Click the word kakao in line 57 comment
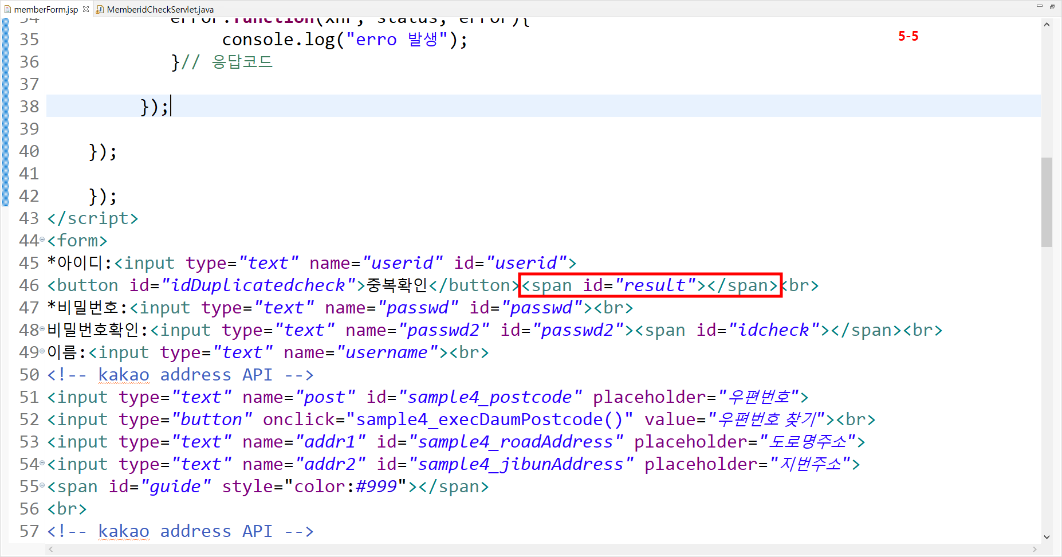This screenshot has width=1062, height=557. [124, 531]
